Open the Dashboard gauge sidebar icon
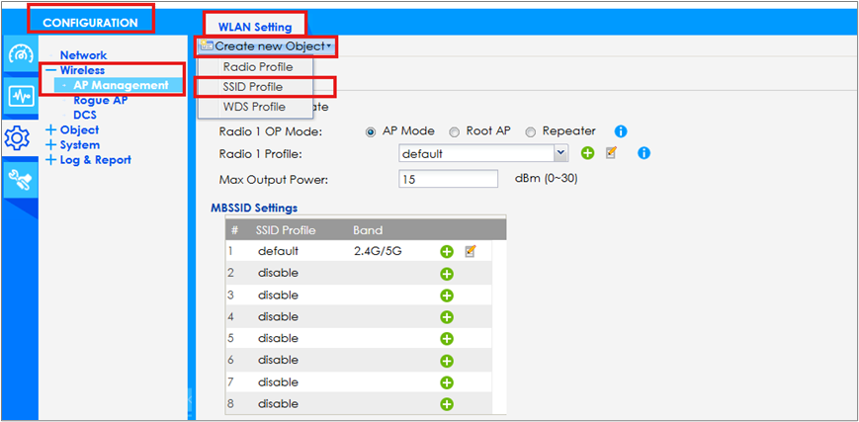This screenshot has height=422, width=859. (x=21, y=54)
